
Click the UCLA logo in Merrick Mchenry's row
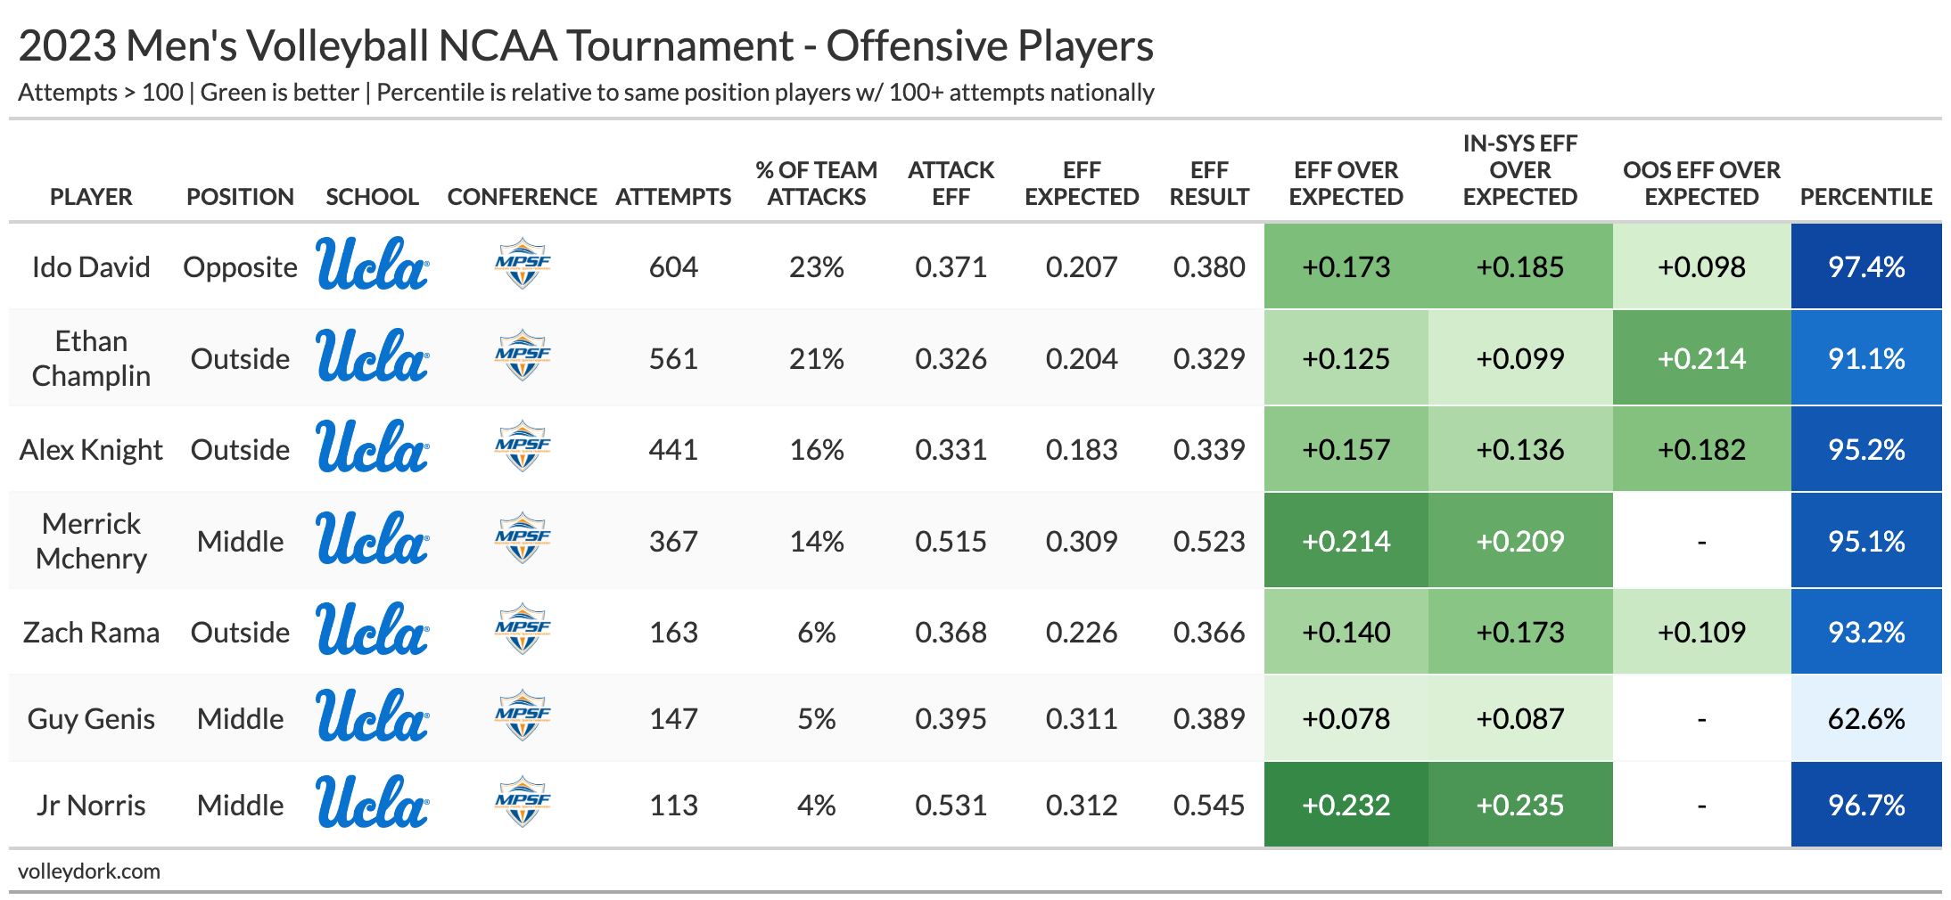tap(373, 539)
